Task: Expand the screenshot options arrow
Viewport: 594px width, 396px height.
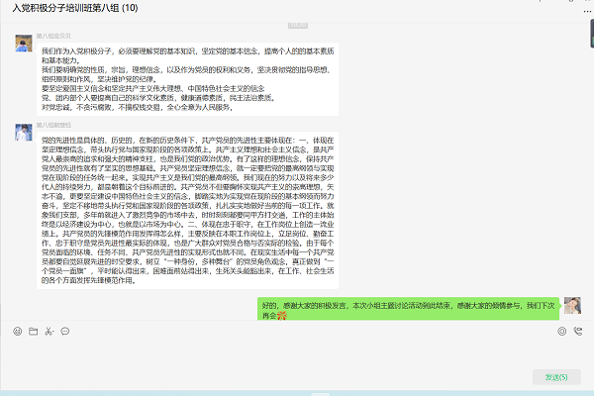Action: pos(53,332)
